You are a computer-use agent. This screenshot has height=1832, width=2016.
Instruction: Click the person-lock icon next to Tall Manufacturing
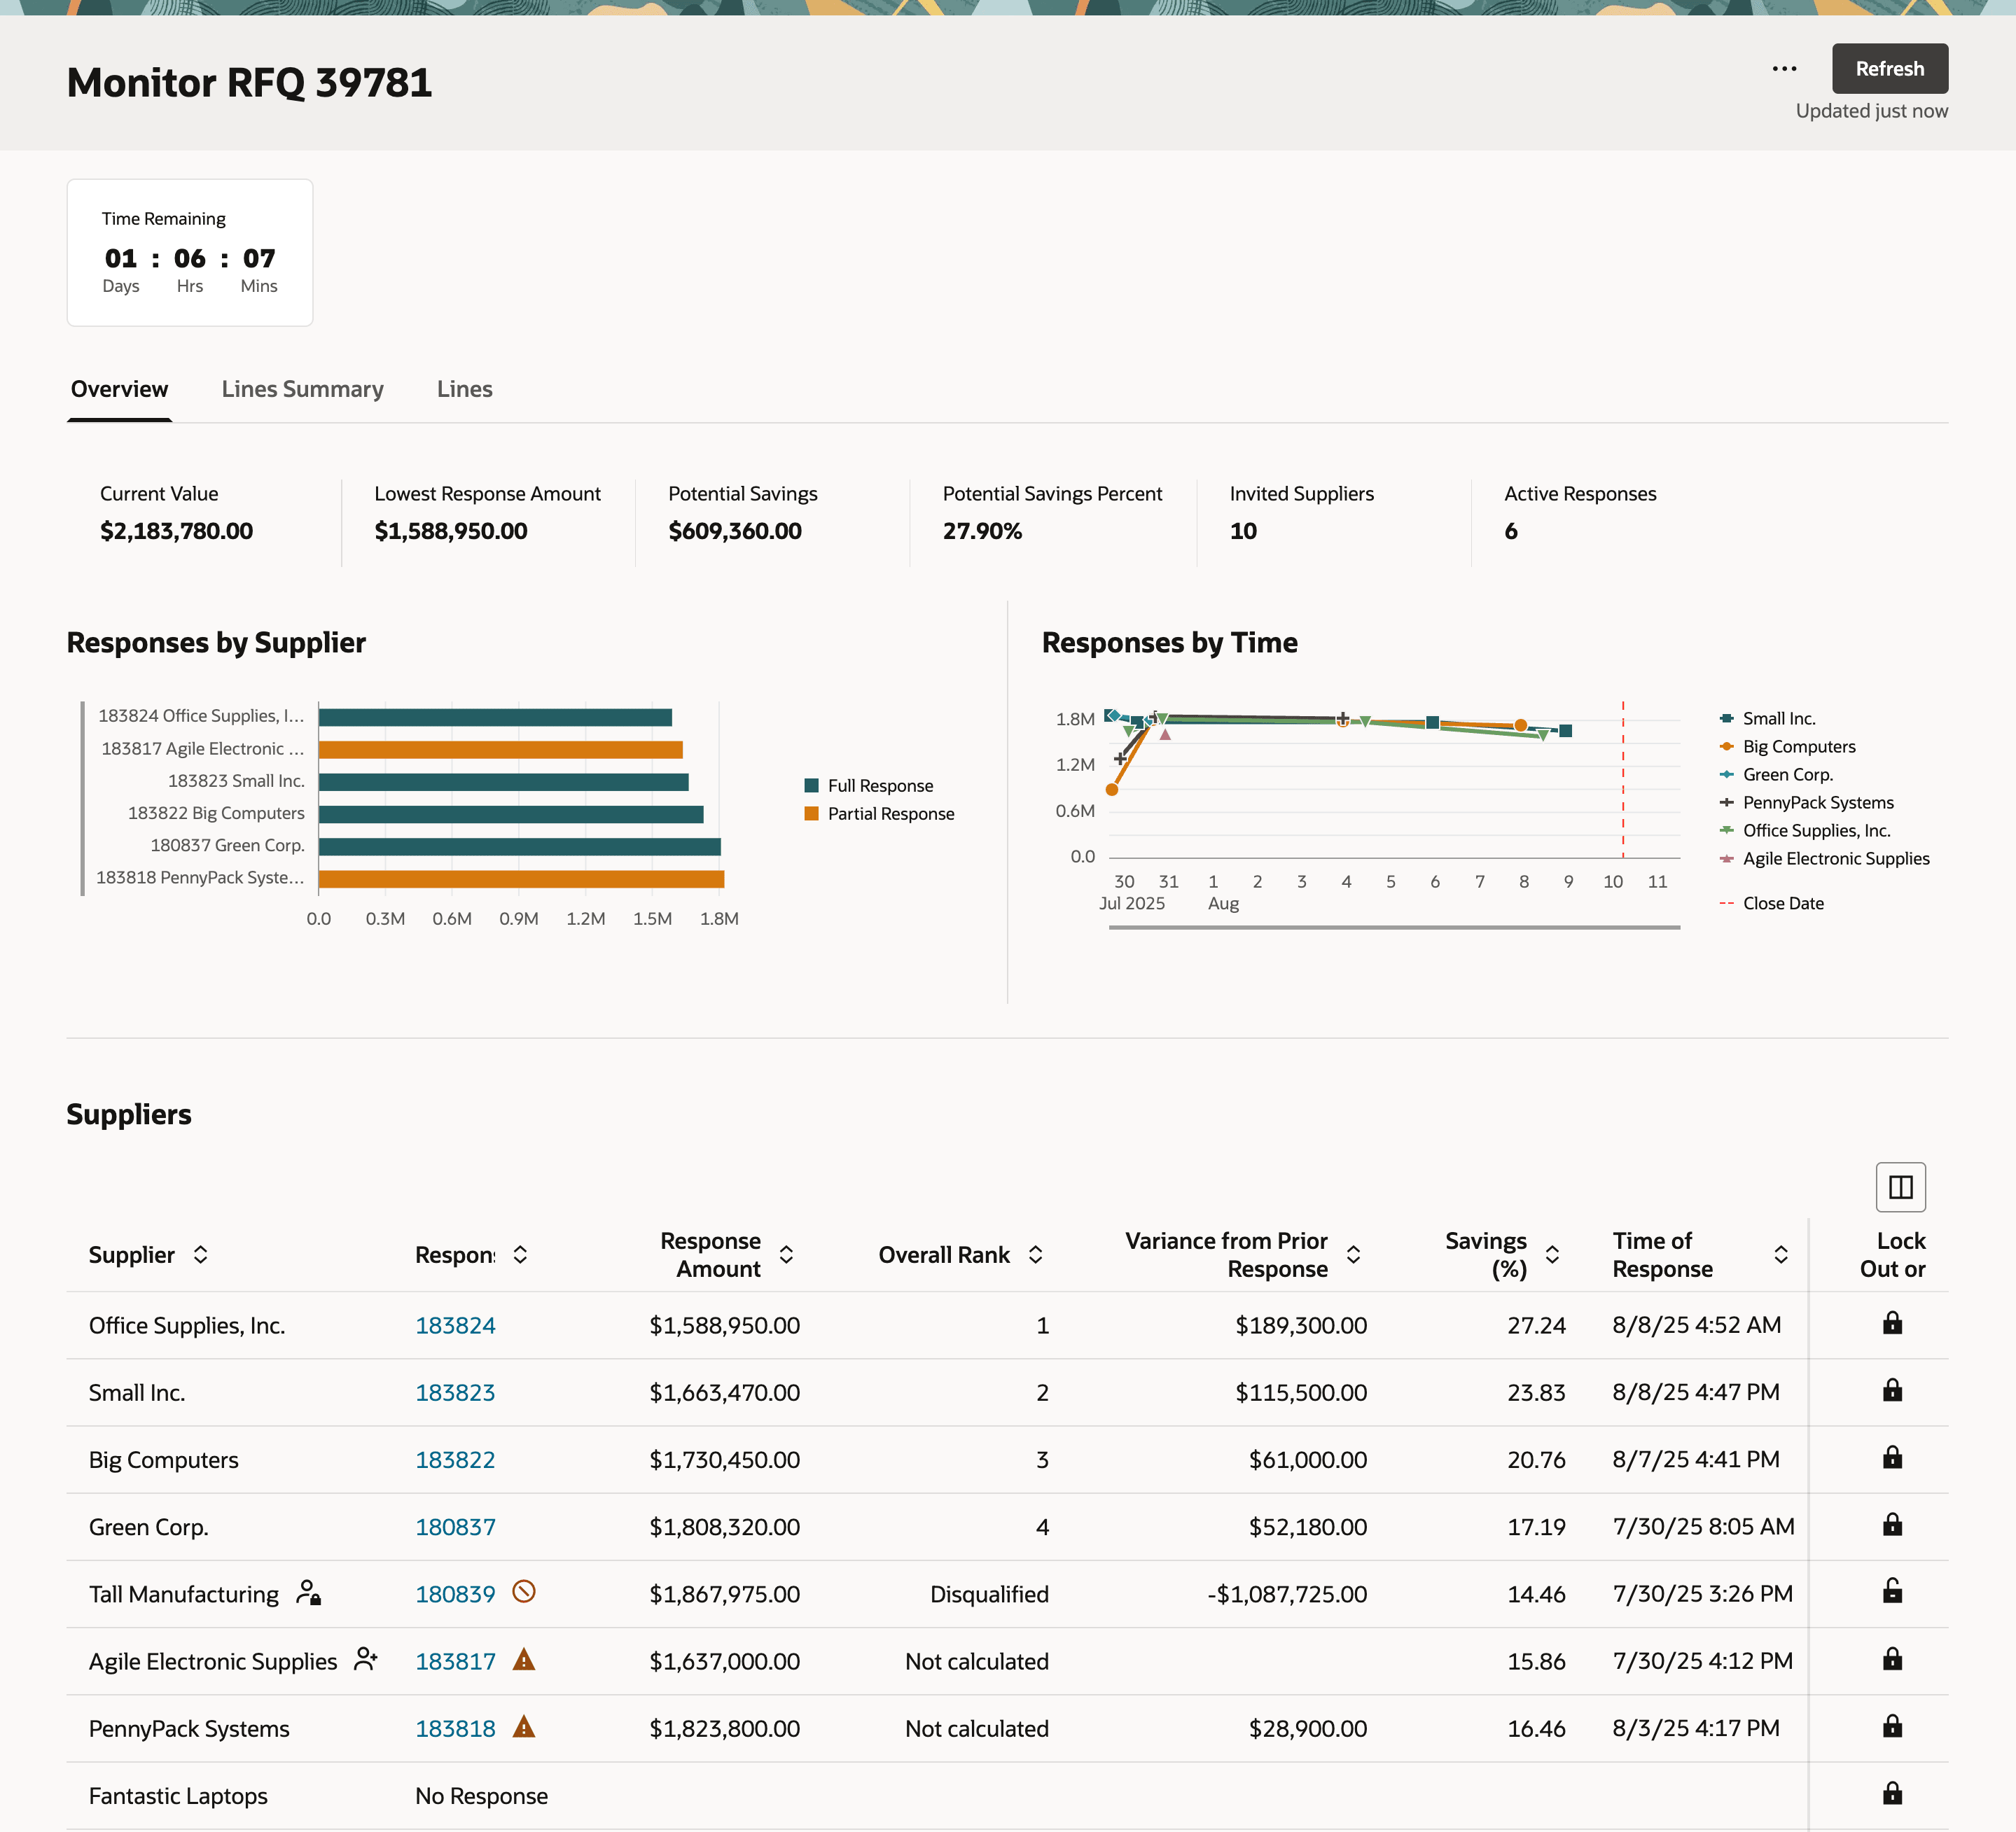[308, 1592]
